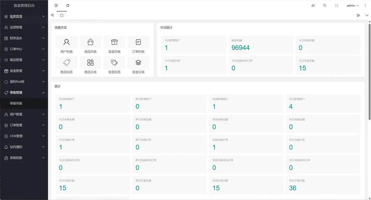Open the 商品列表 shopping bag shortcut

click(90, 42)
